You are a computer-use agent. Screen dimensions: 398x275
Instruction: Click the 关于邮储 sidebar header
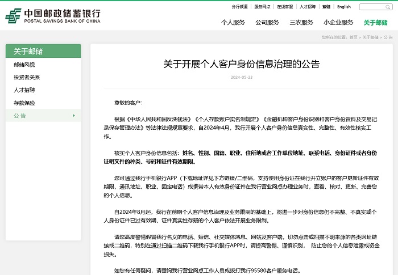pyautogui.click(x=43, y=51)
